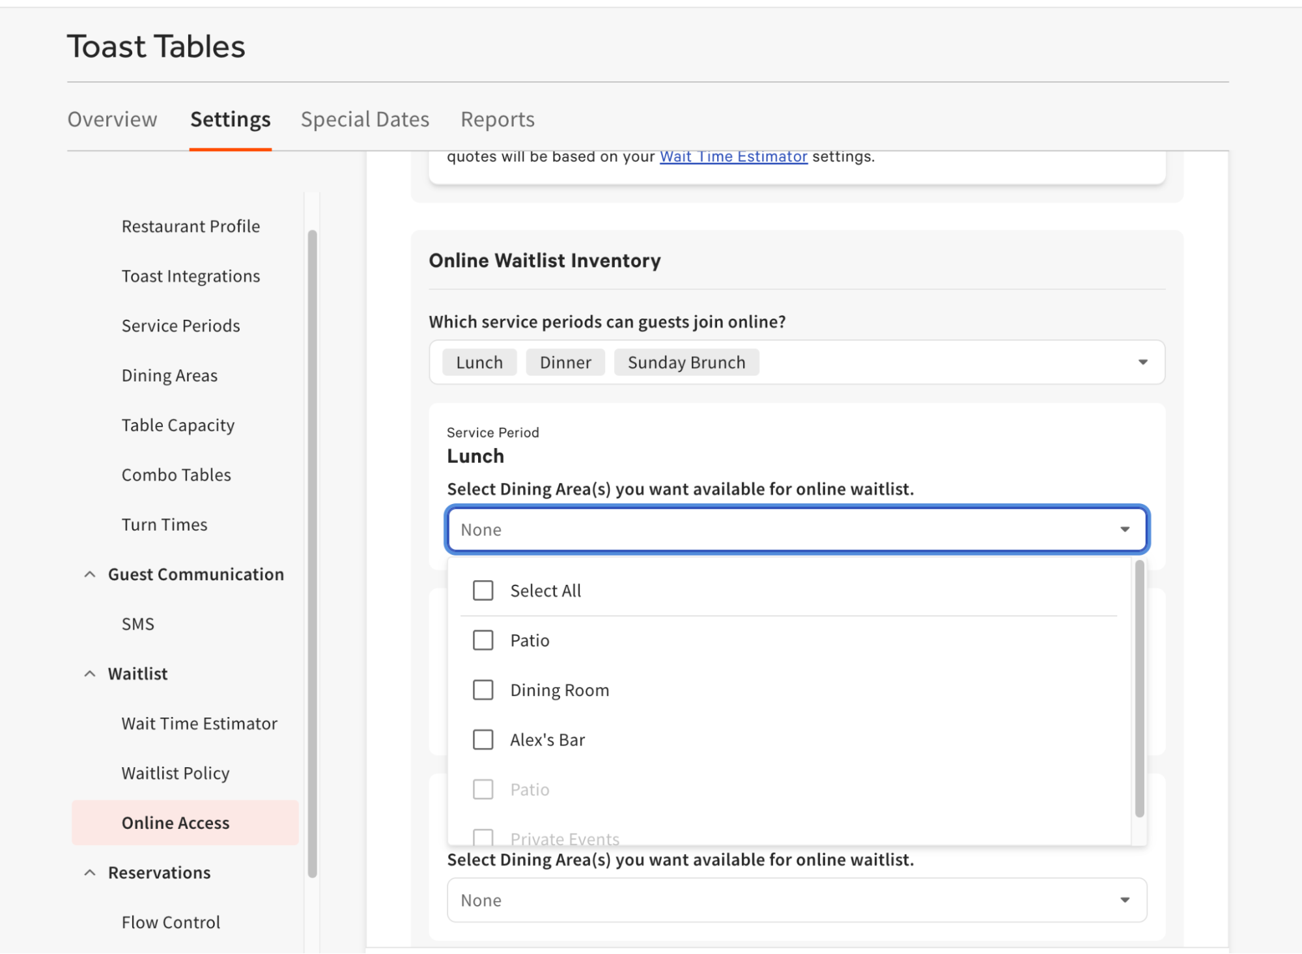Open the lower dining area None dropdown
This screenshot has height=954, width=1302.
(782, 900)
